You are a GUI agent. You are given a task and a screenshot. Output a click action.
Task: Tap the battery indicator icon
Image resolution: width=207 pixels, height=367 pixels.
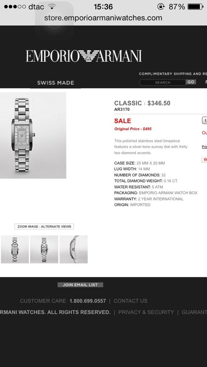pos(196,6)
